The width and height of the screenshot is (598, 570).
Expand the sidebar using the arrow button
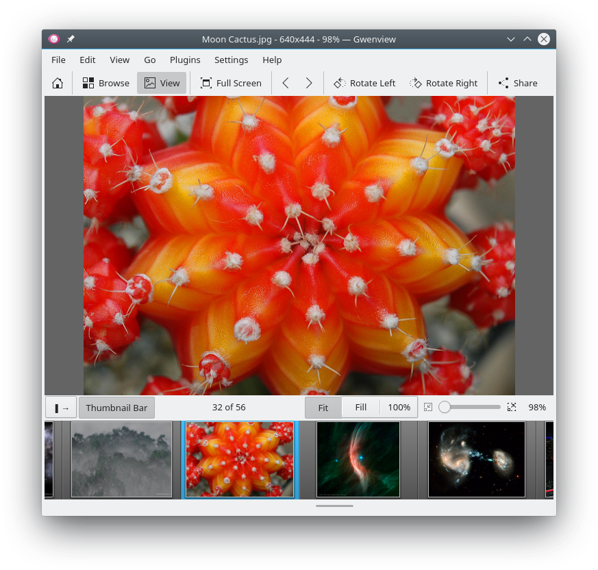[x=60, y=407]
